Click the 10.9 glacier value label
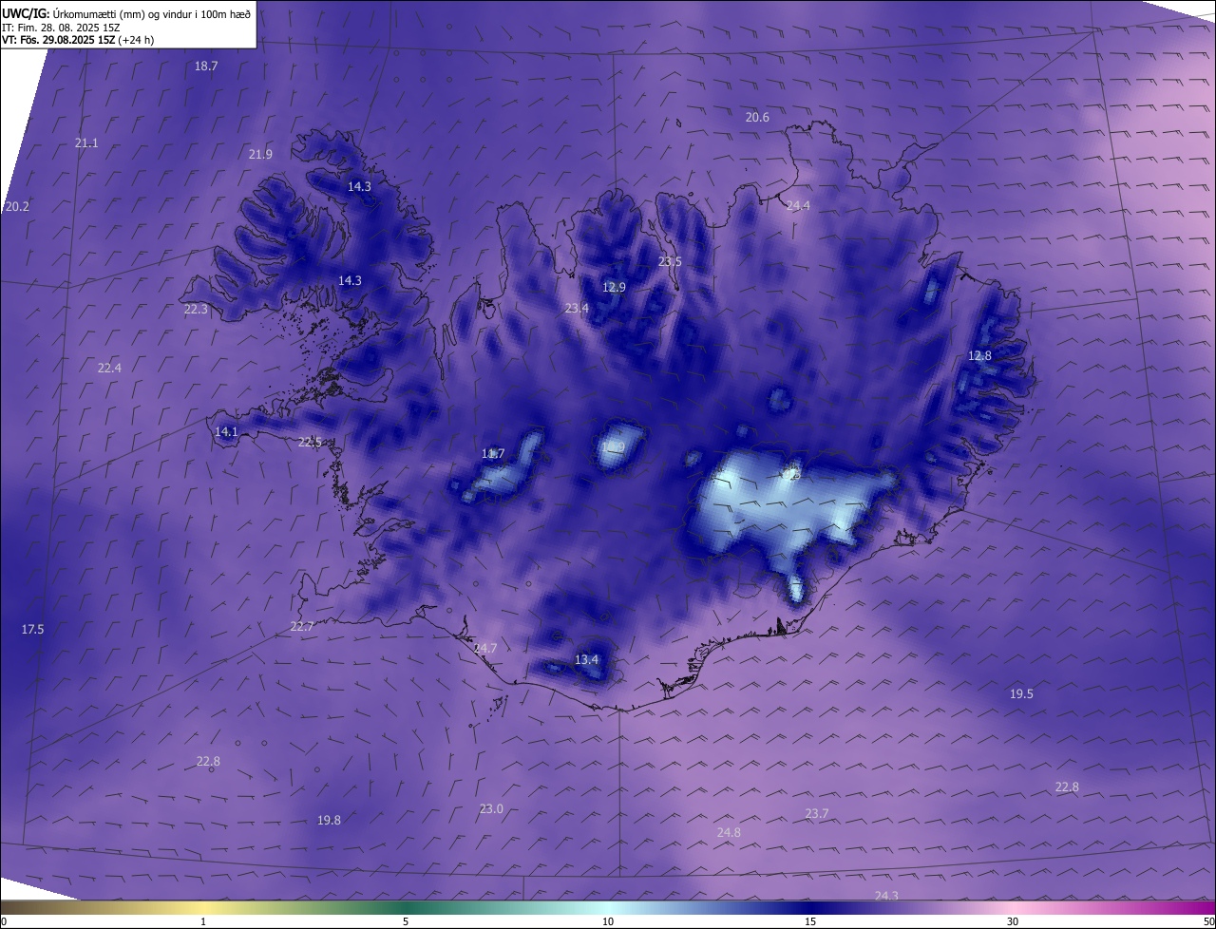 point(614,446)
